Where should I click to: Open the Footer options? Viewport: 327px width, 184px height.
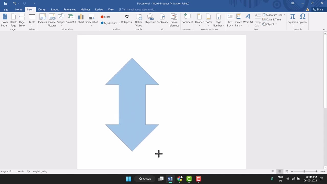click(x=208, y=20)
